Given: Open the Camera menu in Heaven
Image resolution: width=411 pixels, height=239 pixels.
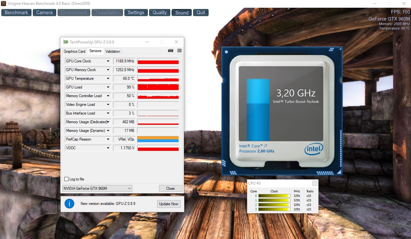Looking at the screenshot, I should (44, 13).
